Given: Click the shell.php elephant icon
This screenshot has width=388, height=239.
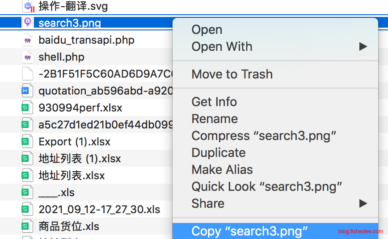Looking at the screenshot, I should 28,57.
